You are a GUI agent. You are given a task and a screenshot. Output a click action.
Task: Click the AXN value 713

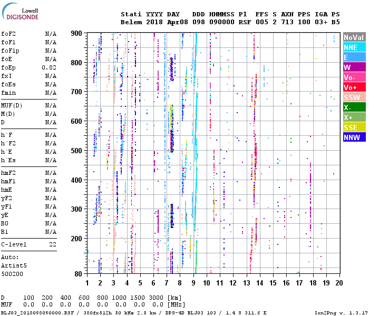(x=287, y=22)
